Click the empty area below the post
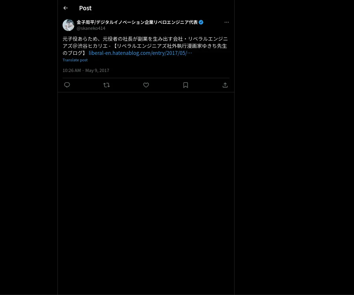354x295 pixels. click(146, 192)
